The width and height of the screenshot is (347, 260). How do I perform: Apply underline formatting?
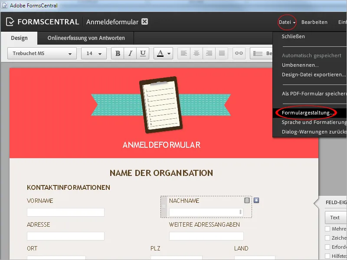(x=142, y=53)
